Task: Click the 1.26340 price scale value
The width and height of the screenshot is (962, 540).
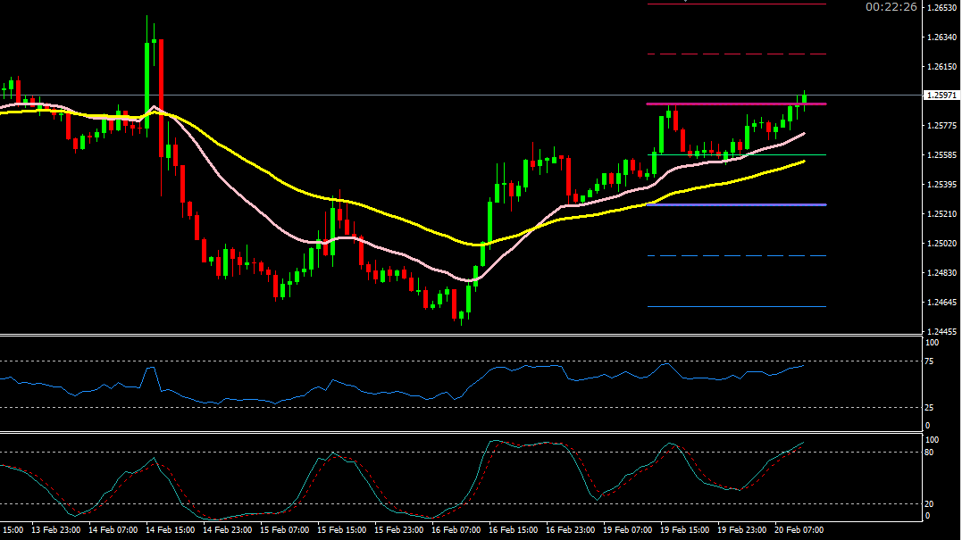Action: (941, 37)
